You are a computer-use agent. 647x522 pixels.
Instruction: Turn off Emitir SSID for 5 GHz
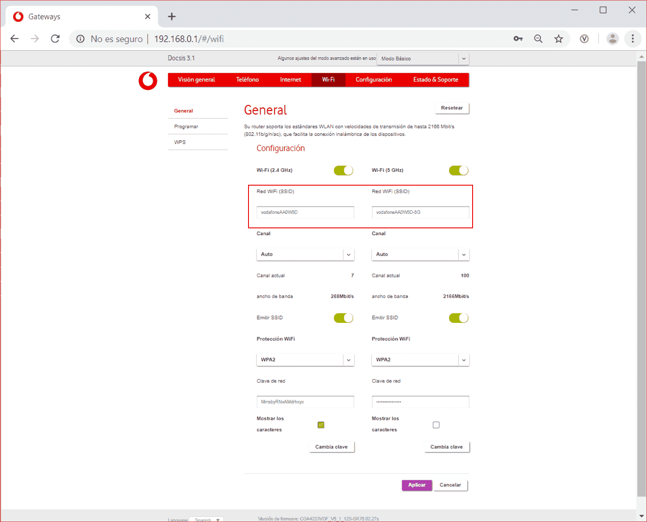click(458, 318)
